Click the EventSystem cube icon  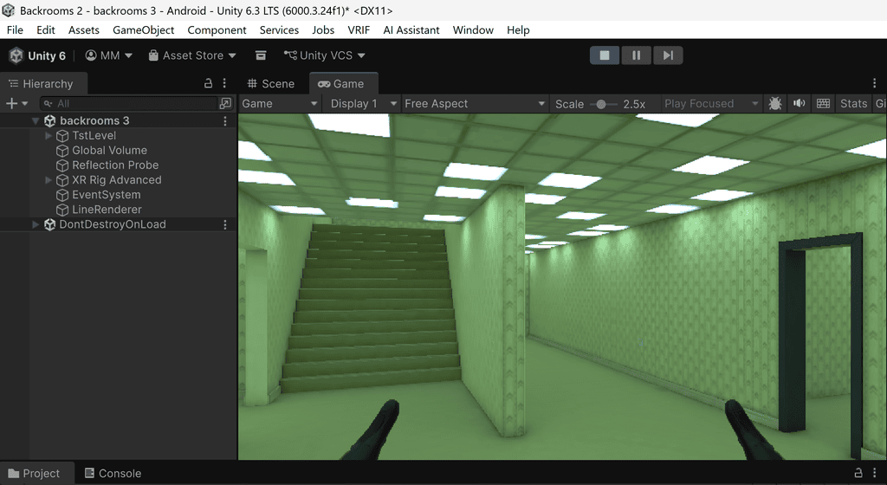click(x=62, y=195)
